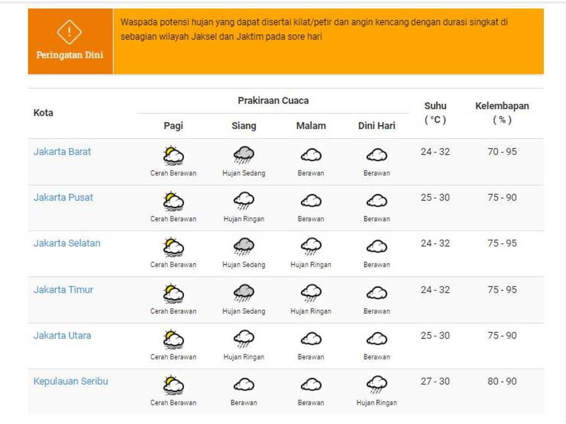Open the Jakarta Barat link
This screenshot has height=424, width=566.
(x=62, y=152)
